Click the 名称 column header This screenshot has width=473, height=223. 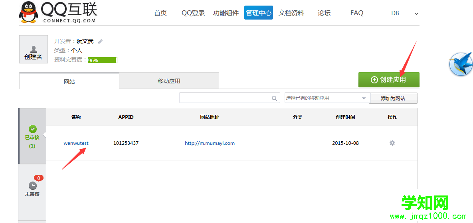[x=76, y=117]
